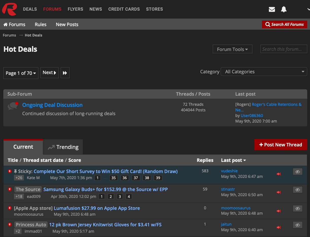Click the Ongoing Deal Discussion speech bubble icon

click(13, 106)
